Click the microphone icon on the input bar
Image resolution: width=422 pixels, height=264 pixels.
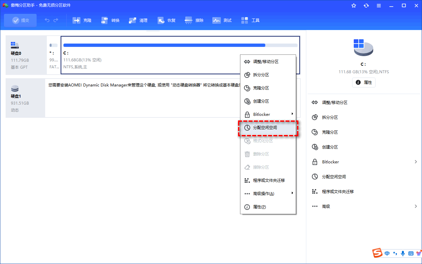click(x=403, y=253)
